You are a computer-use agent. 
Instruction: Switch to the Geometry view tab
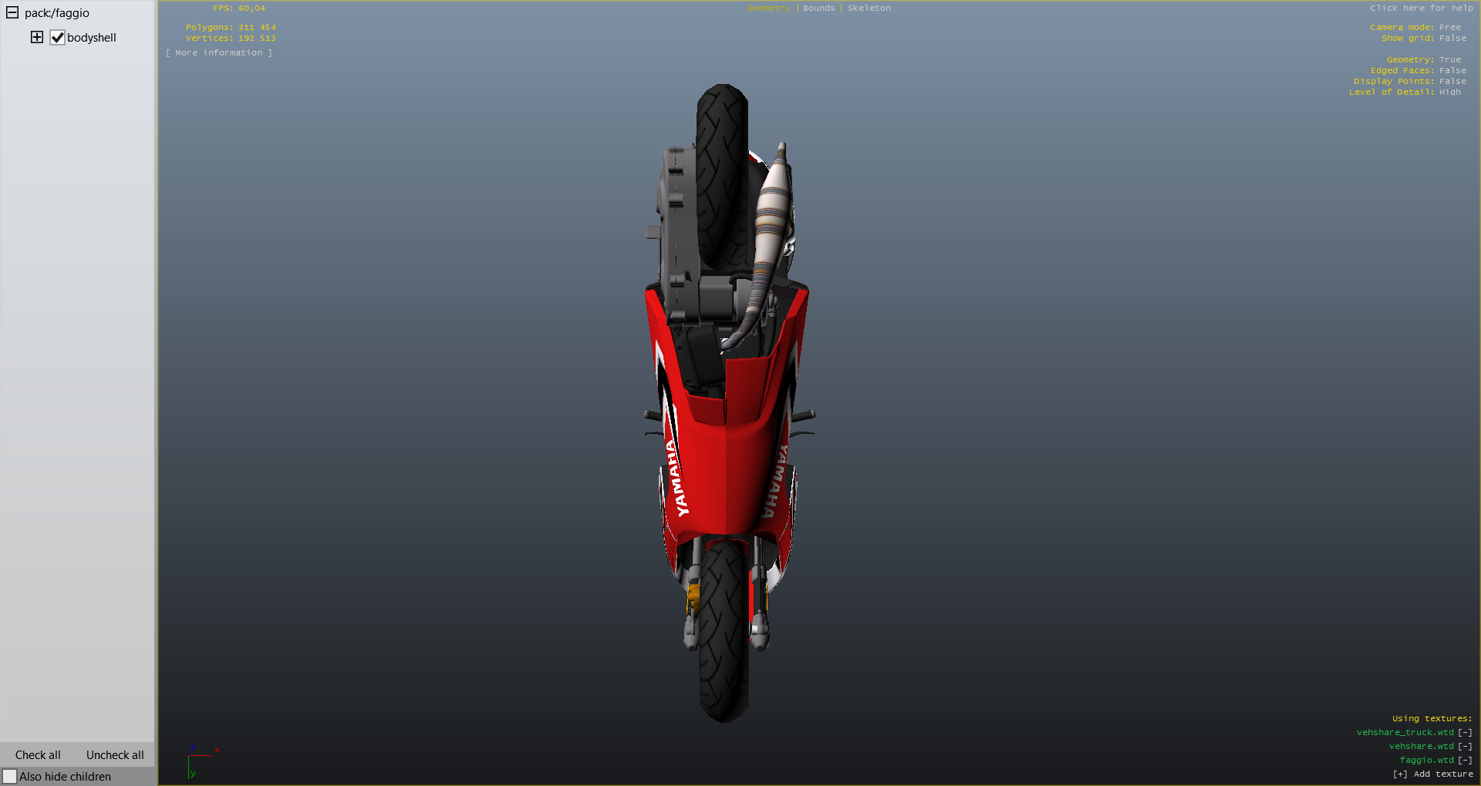pos(769,8)
